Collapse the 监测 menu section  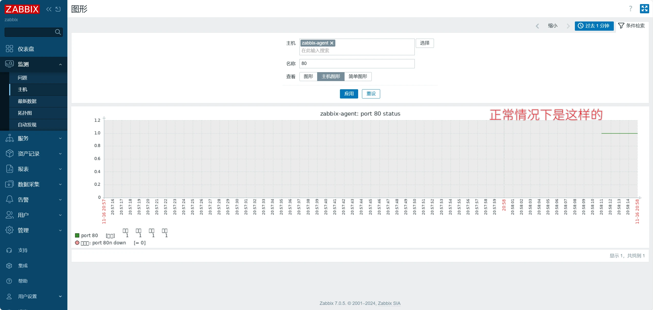click(x=34, y=64)
